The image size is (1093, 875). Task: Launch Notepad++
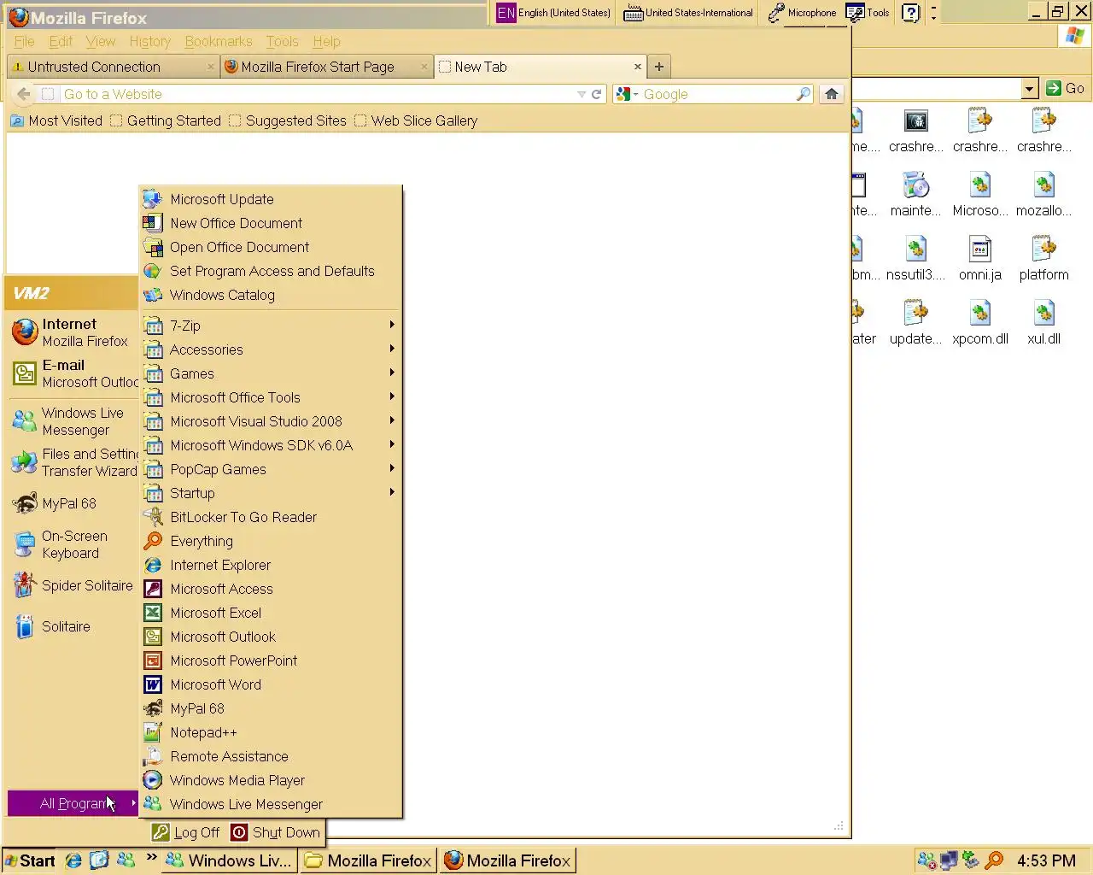(270, 732)
